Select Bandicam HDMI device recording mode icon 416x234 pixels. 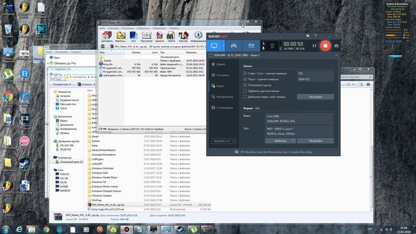pos(251,45)
